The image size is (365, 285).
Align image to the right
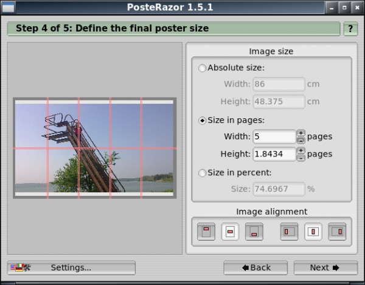[x=337, y=232]
